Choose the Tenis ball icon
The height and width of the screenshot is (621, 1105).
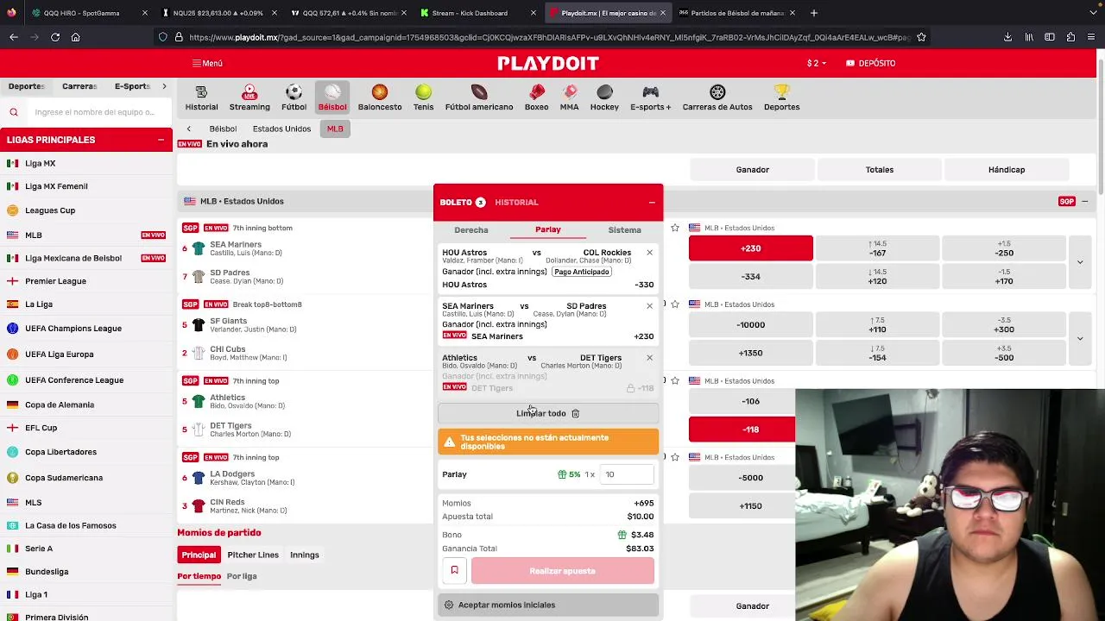click(423, 92)
